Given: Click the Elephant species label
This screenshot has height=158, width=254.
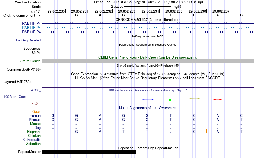Looking at the screenshot, I should point(34,132).
